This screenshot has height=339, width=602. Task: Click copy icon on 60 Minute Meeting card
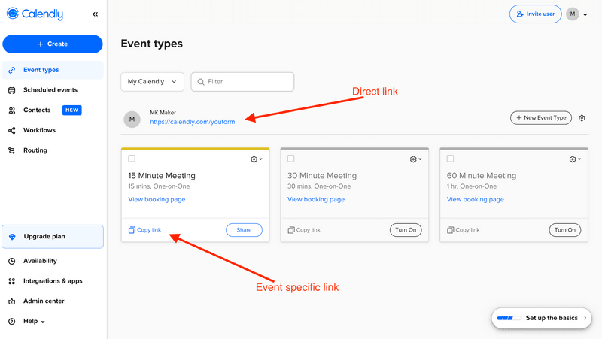click(x=450, y=230)
